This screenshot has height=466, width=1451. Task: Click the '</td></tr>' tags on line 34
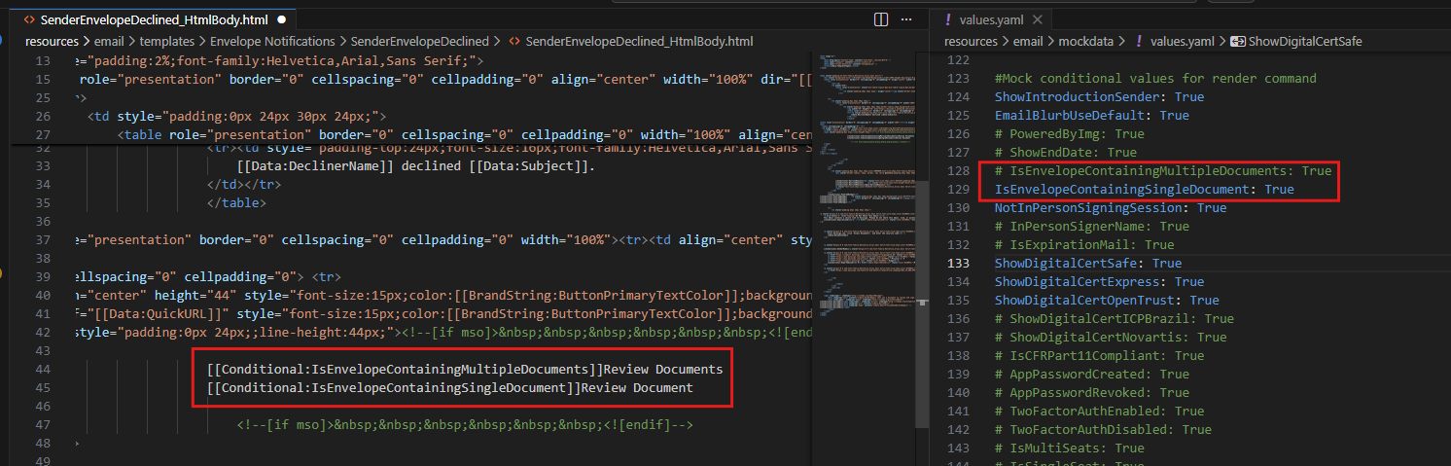click(244, 185)
